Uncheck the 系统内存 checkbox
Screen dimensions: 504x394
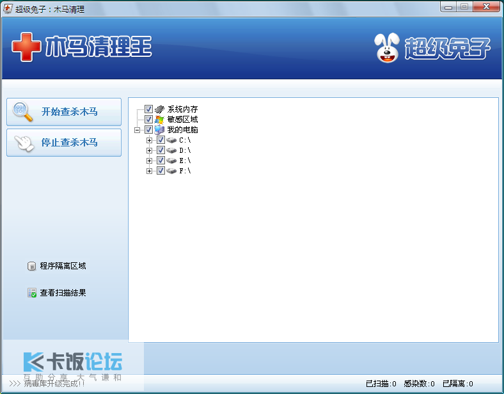[148, 109]
